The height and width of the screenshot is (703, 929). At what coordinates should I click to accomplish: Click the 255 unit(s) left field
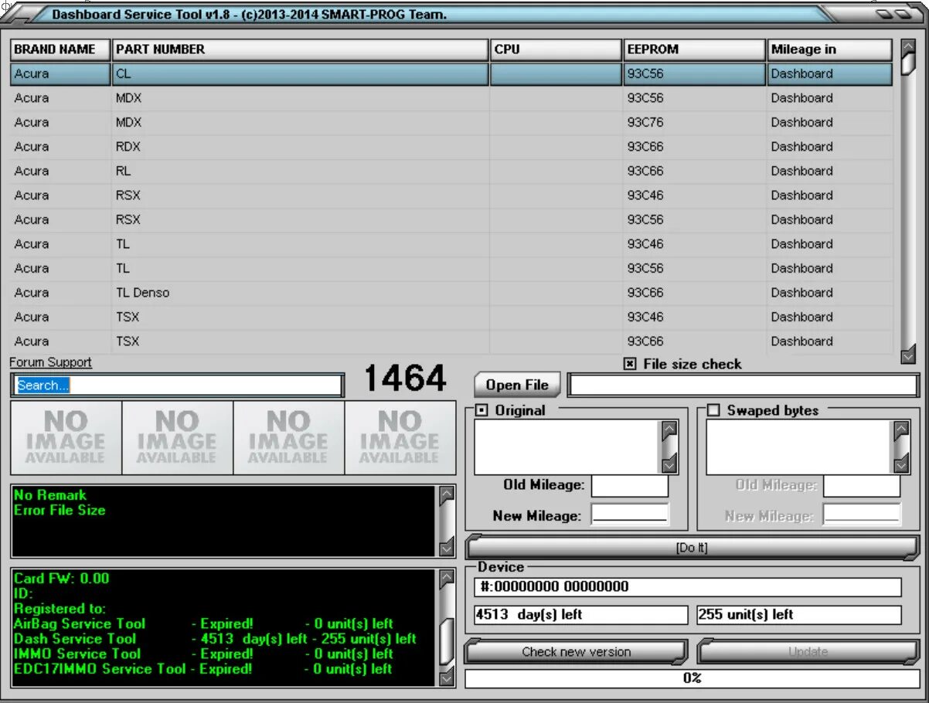coord(799,615)
